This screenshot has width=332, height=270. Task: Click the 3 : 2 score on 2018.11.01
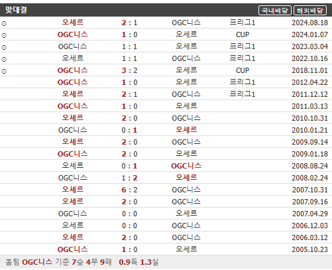pos(129,70)
